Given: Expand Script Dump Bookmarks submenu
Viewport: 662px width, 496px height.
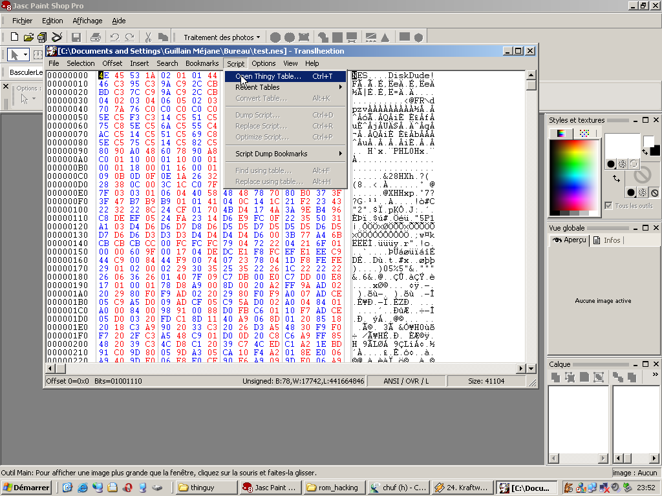Looking at the screenshot, I should click(285, 154).
